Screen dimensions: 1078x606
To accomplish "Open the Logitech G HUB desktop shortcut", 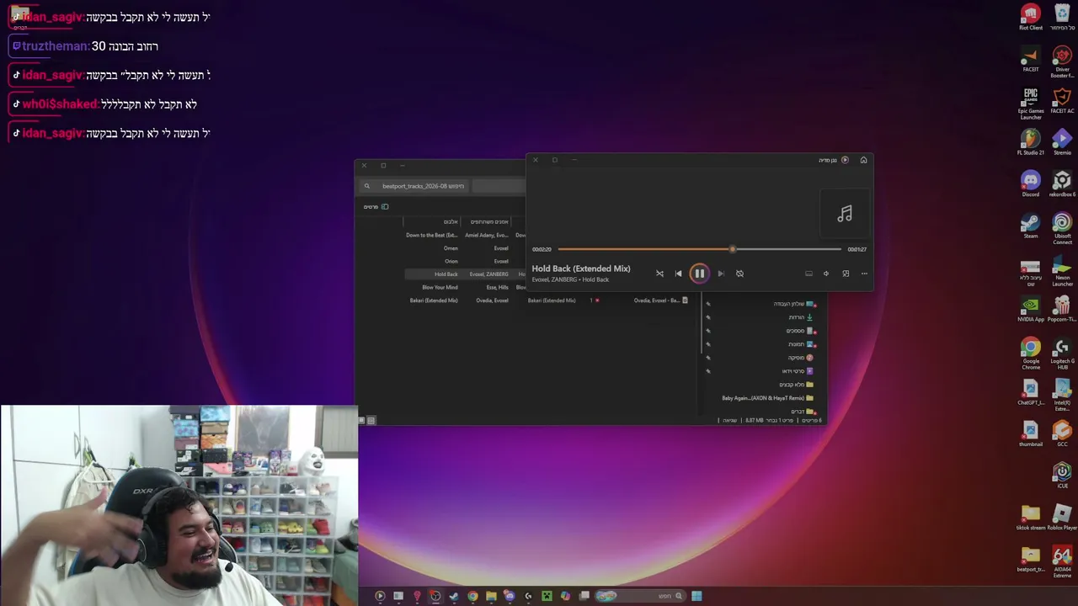I will pyautogui.click(x=1062, y=353).
